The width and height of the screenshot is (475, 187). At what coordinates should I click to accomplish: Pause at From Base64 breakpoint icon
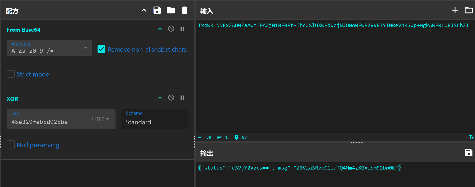pyautogui.click(x=182, y=29)
